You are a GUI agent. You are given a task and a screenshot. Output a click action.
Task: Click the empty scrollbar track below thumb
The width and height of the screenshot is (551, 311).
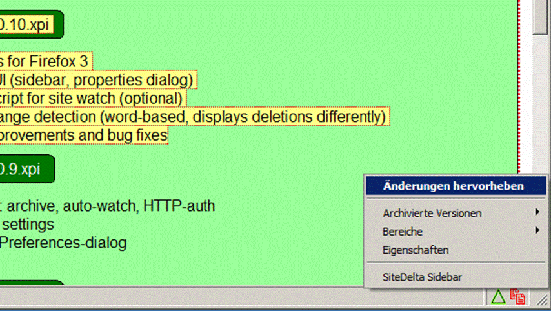[x=541, y=129]
